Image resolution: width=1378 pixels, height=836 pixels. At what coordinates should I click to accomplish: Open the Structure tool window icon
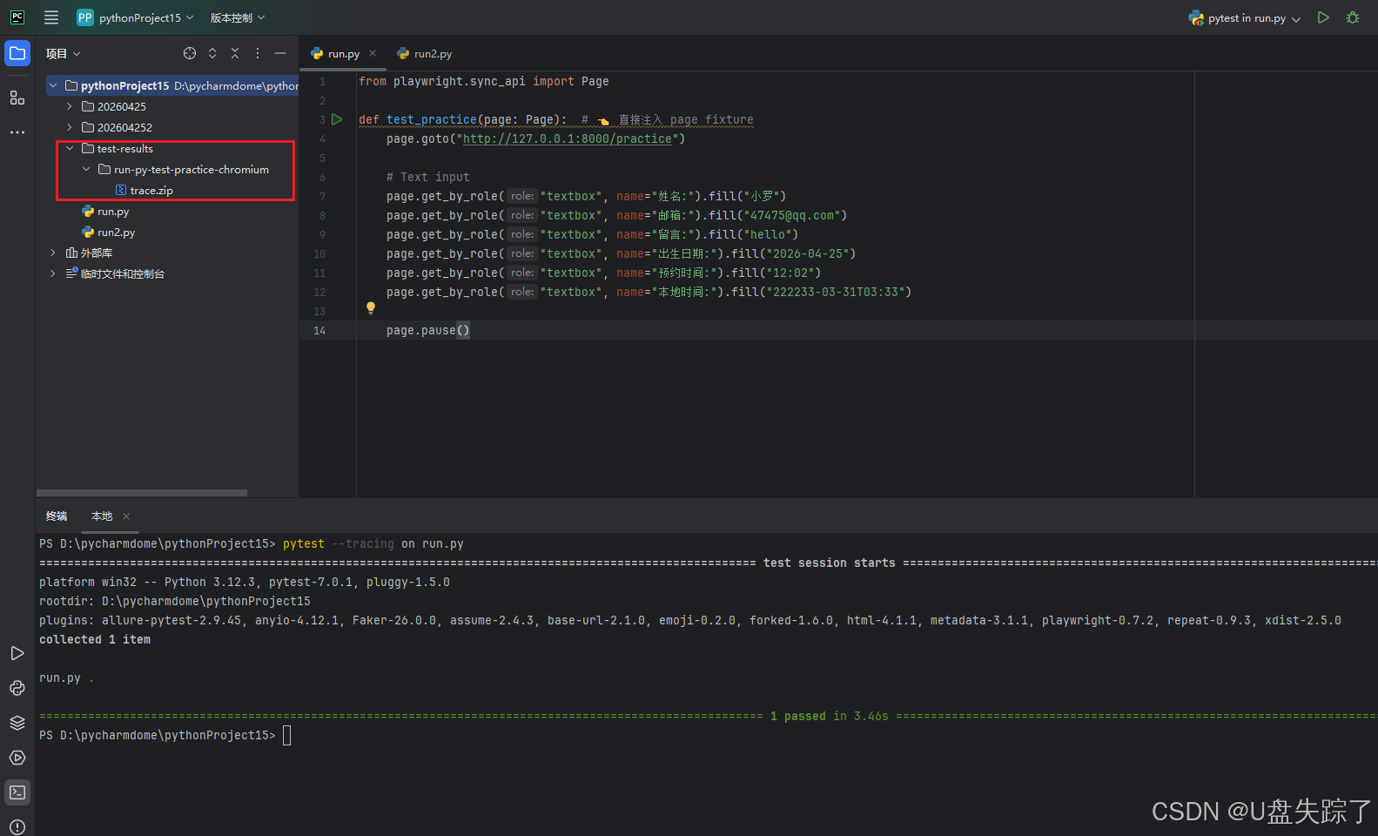tap(17, 98)
